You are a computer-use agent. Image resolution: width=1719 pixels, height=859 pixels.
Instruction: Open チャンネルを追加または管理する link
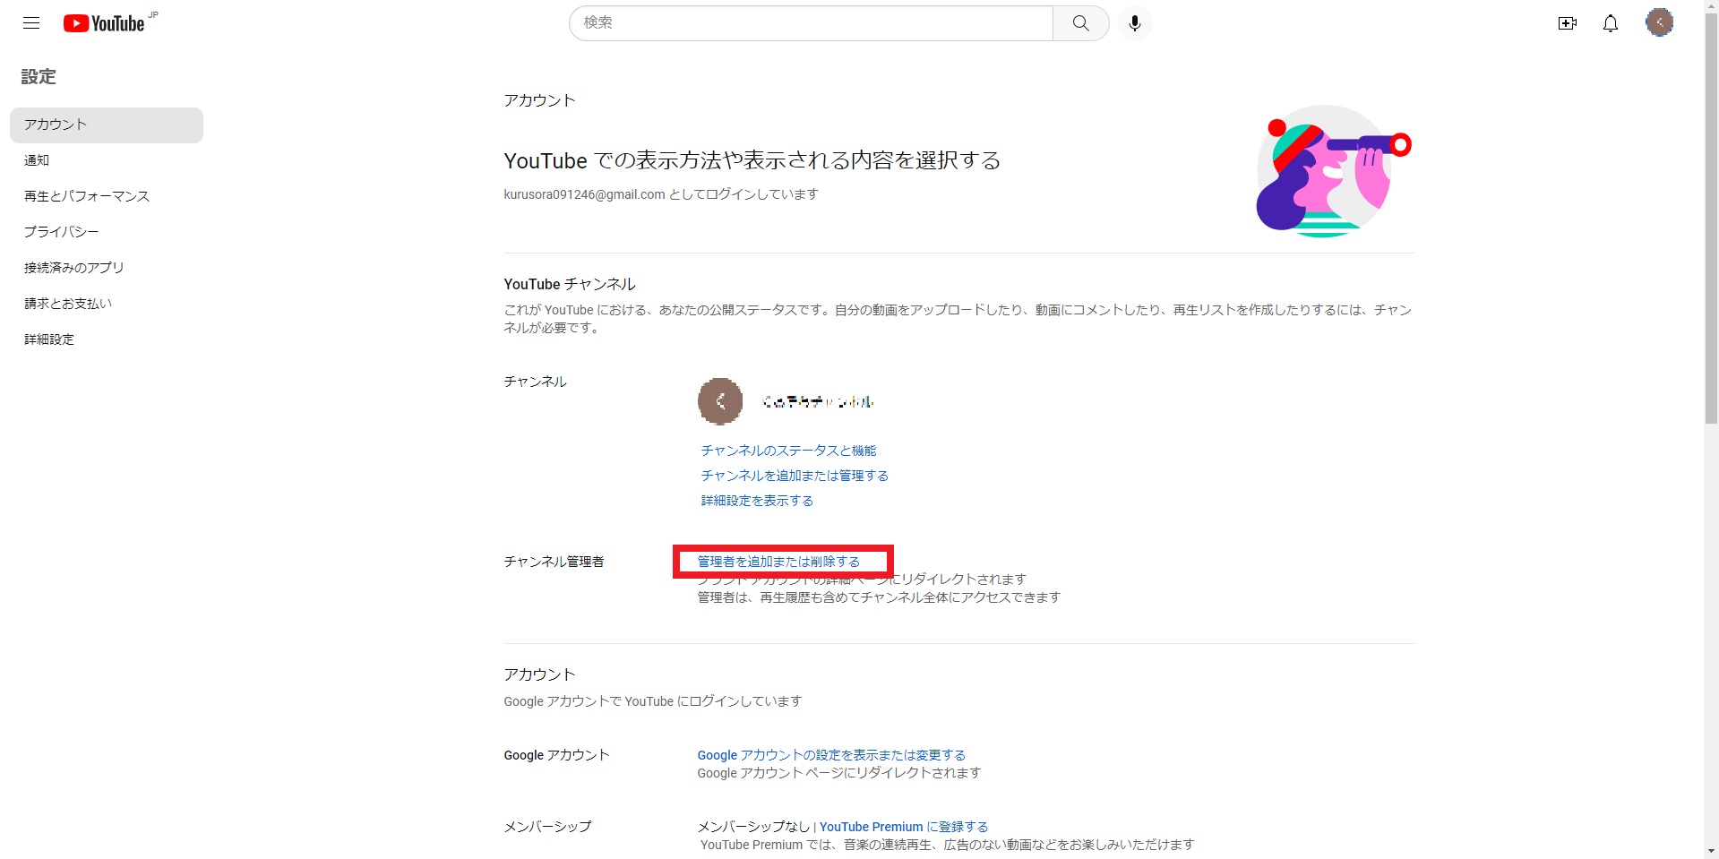(x=795, y=476)
